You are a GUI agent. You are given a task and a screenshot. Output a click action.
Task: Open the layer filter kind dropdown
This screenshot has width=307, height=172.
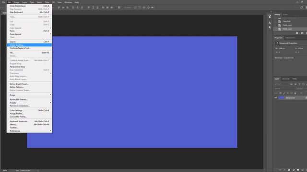pyautogui.click(x=282, y=84)
